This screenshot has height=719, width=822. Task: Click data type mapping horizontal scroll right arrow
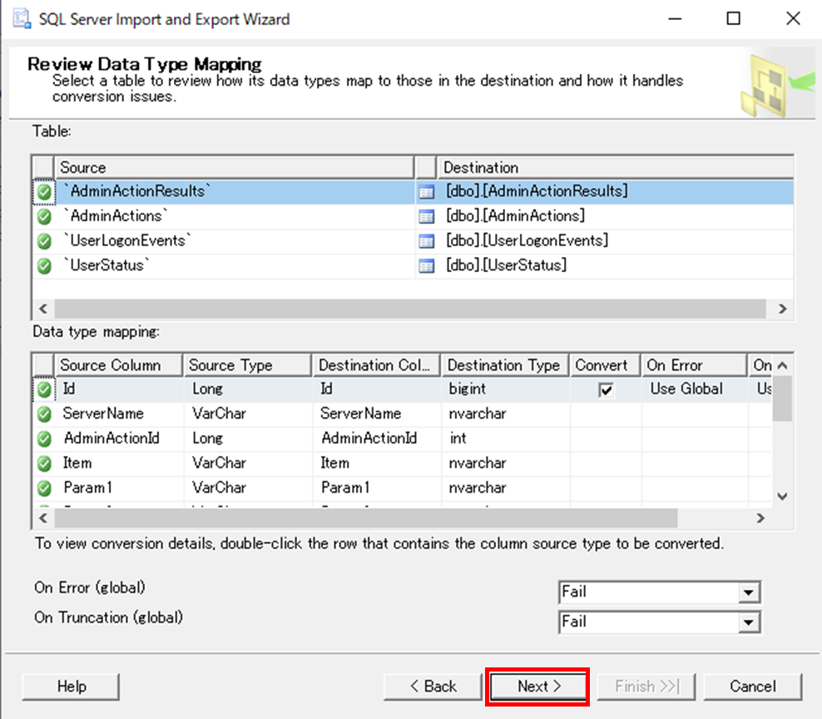(x=760, y=518)
